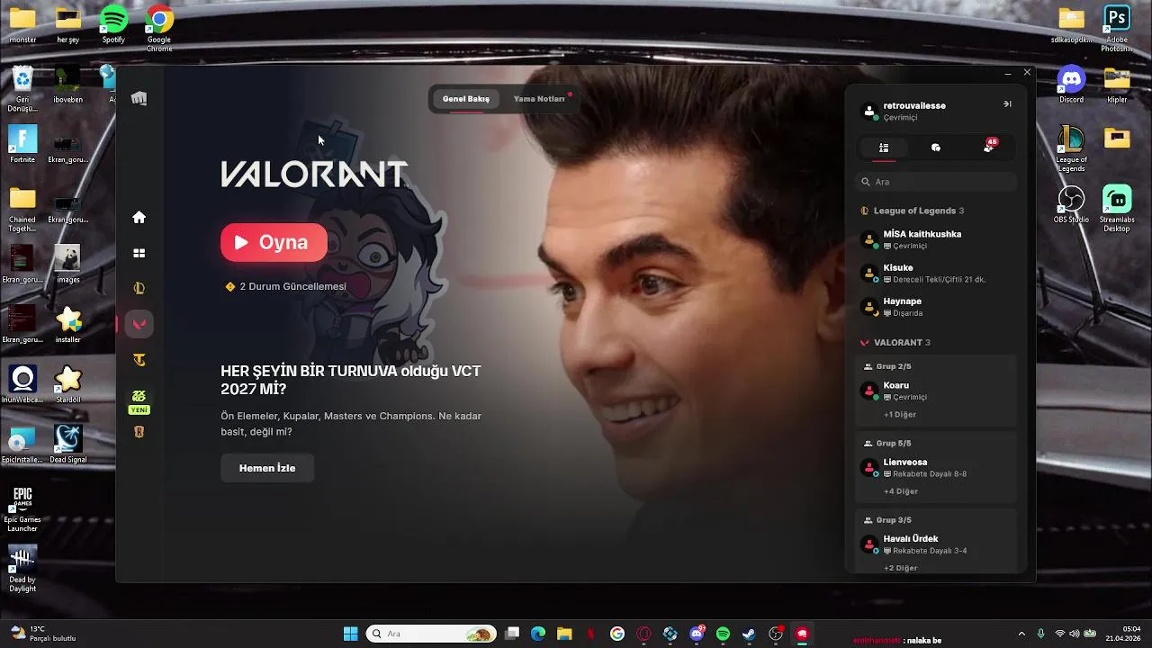
Task: Click the retrouvailesse username
Action: coord(914,105)
